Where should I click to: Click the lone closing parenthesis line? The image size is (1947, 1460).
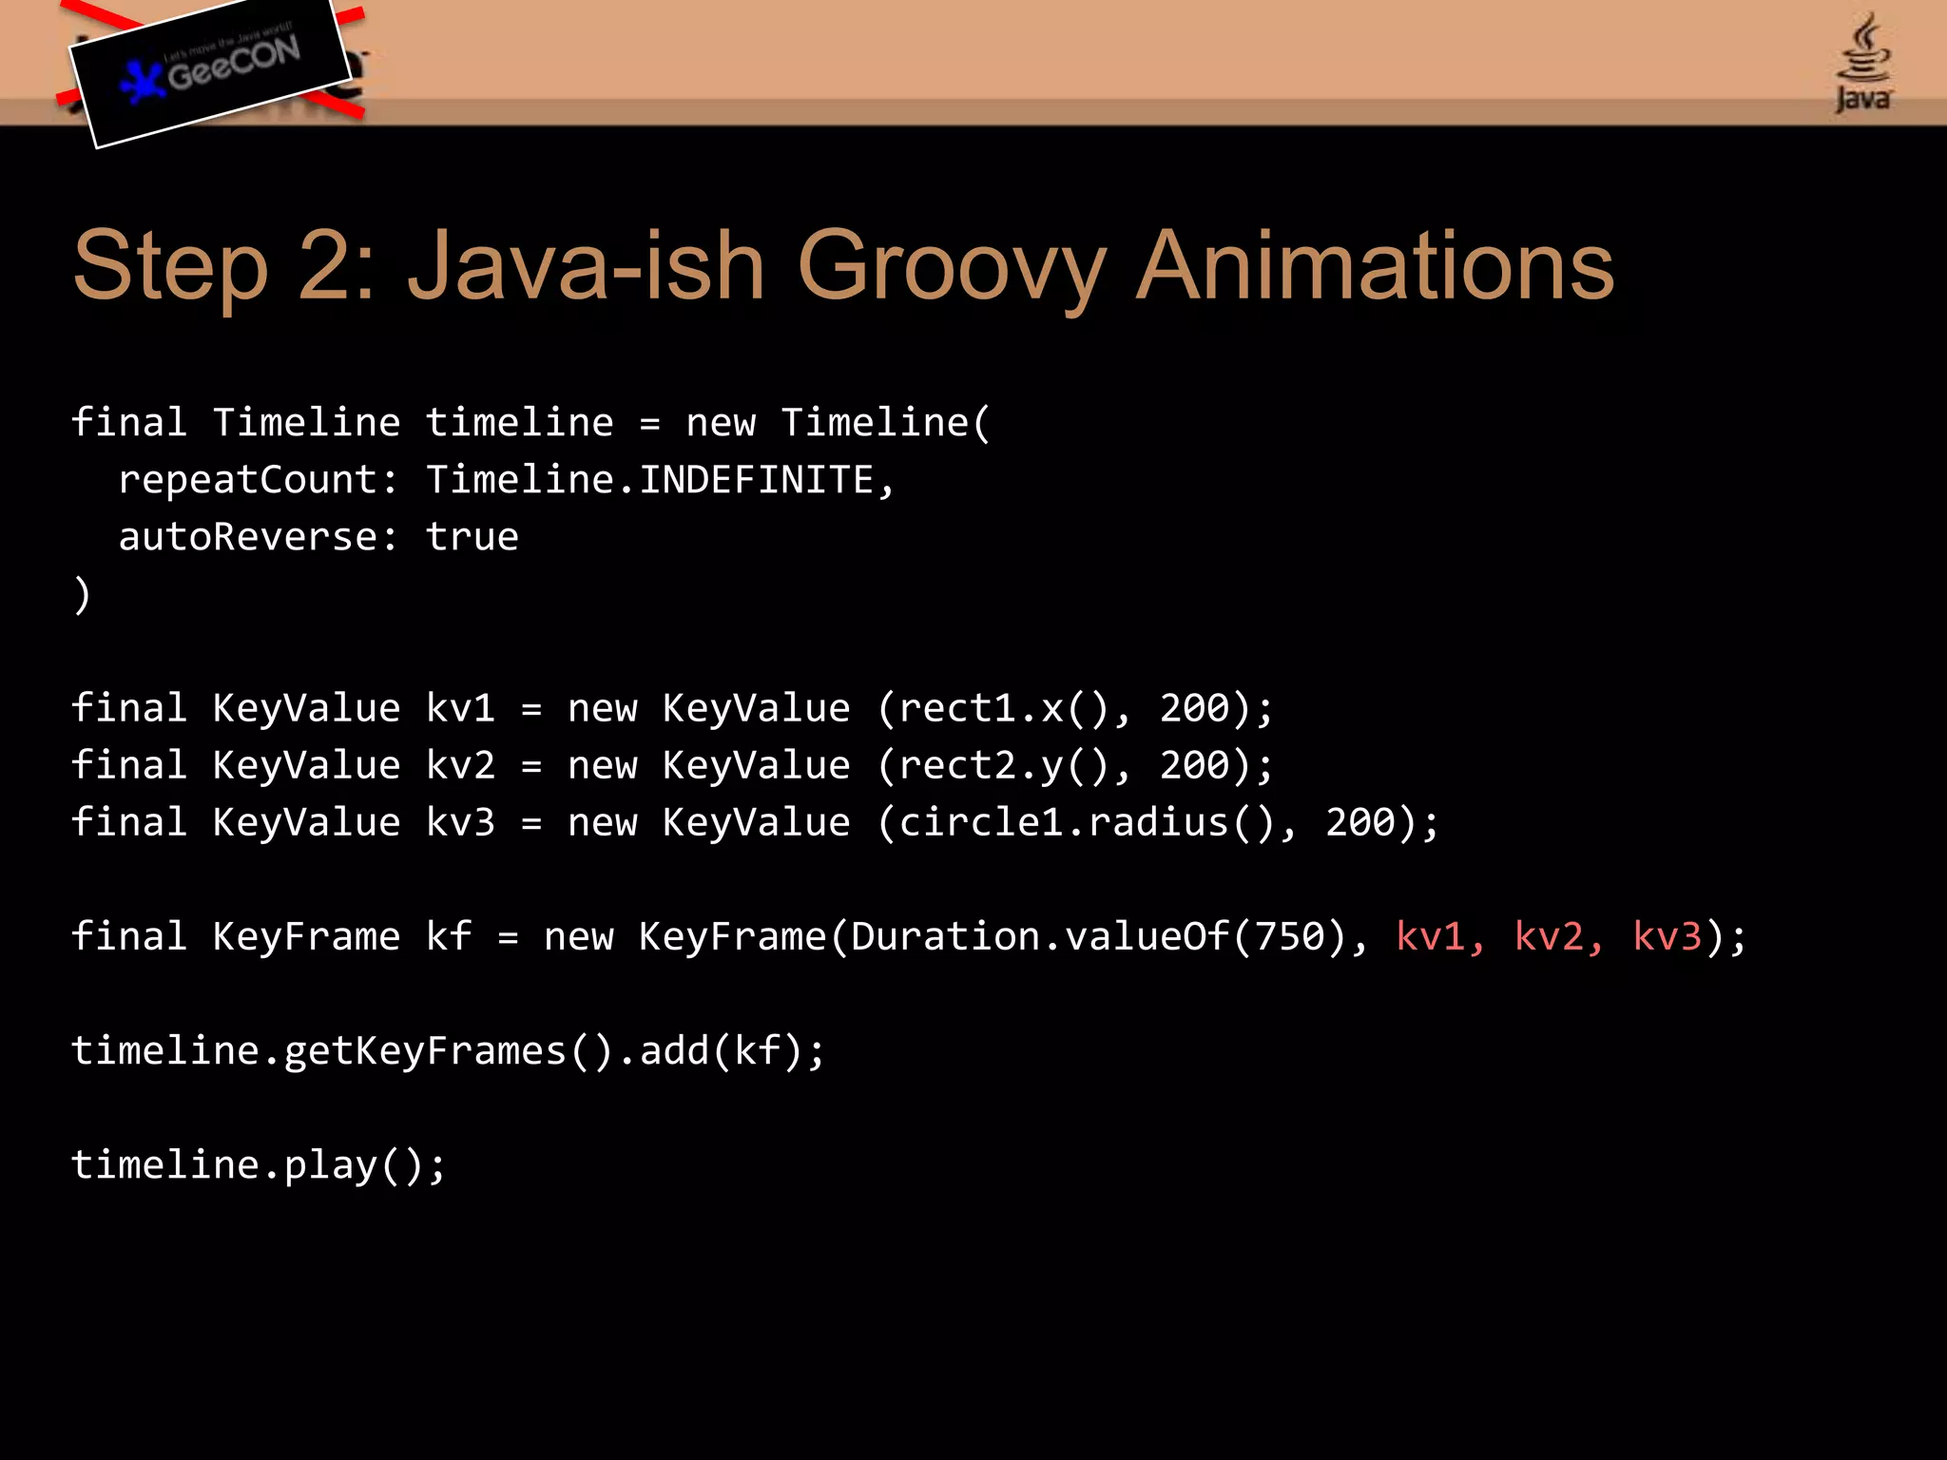[83, 595]
